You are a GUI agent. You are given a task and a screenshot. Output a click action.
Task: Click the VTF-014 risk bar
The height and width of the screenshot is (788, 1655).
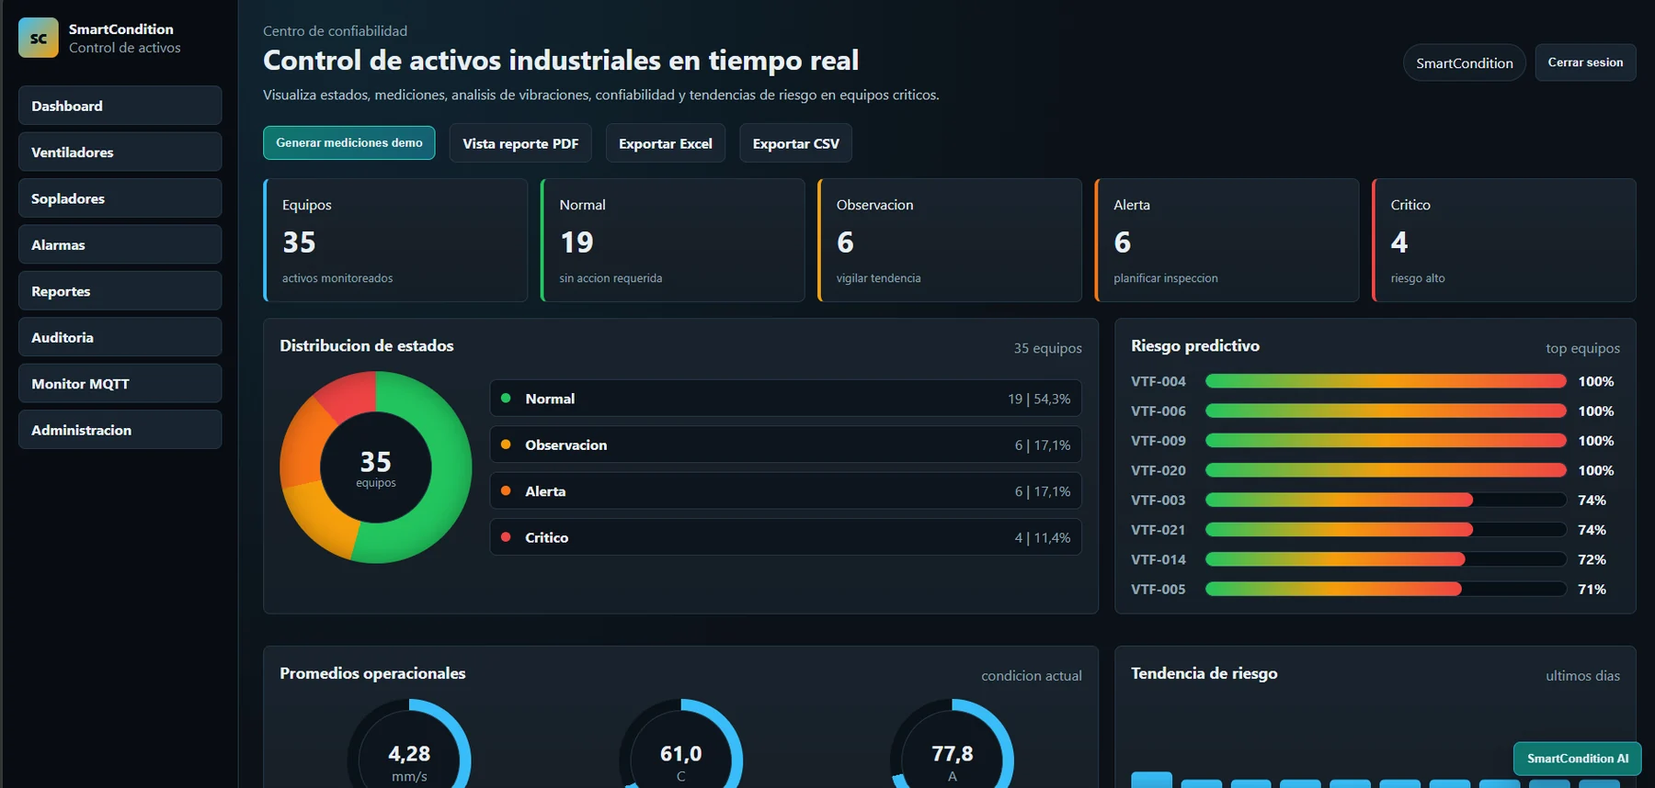[1386, 559]
